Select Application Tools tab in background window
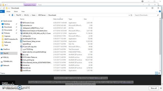163x91 pixels. pos(30,5)
